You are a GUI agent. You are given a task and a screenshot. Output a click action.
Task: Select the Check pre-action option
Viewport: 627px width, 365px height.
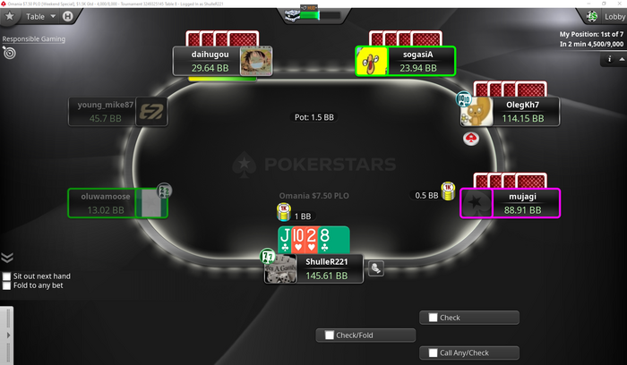(x=469, y=318)
